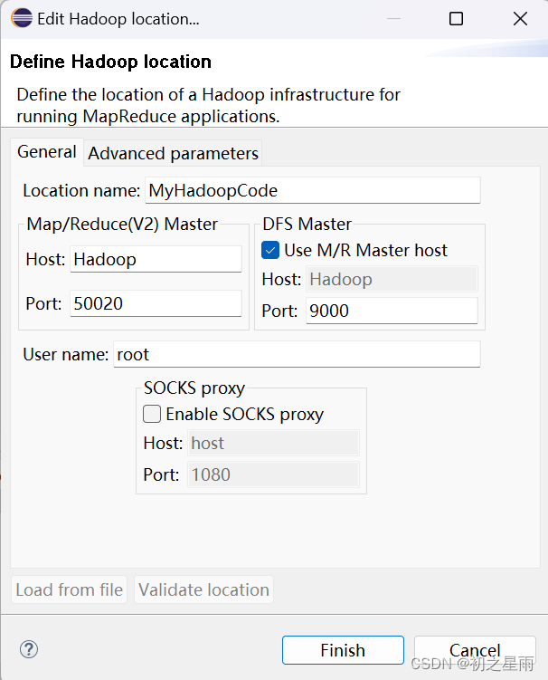Minimize the Edit Hadoop location window
This screenshot has width=548, height=680.
point(392,18)
